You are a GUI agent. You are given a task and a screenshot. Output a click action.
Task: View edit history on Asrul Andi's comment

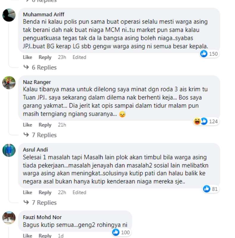tap(79, 192)
